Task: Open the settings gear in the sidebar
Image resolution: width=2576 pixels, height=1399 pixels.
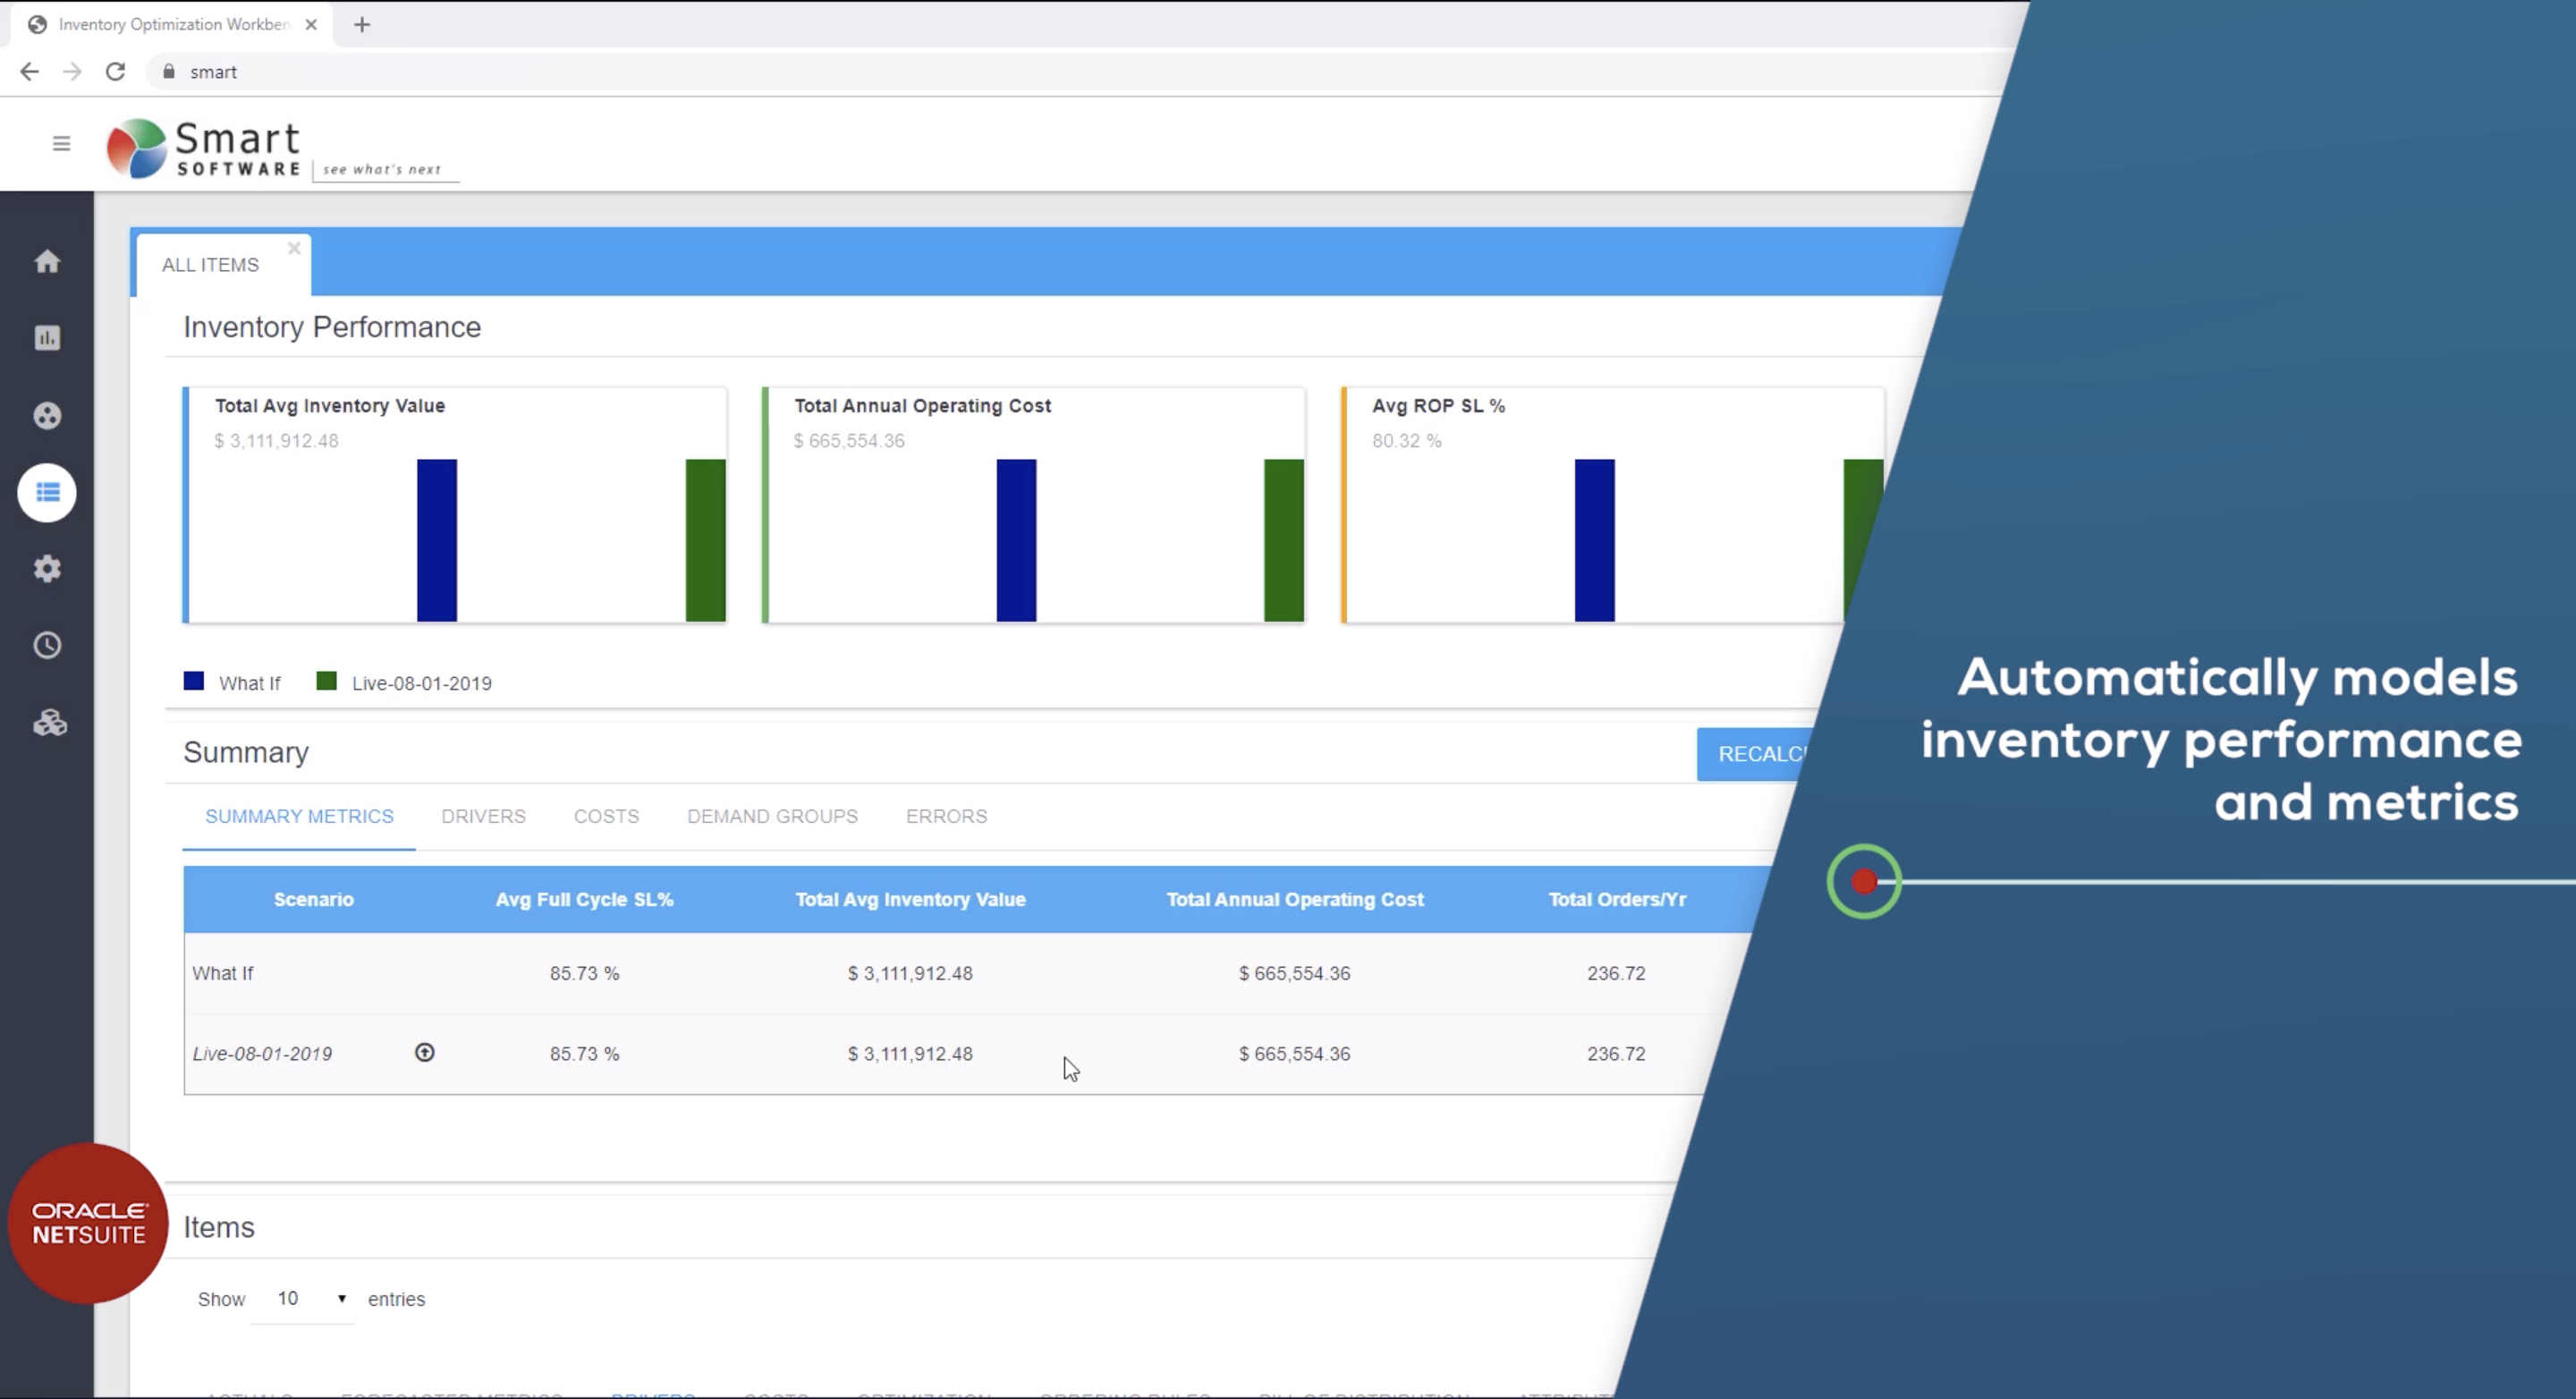Action: coord(46,568)
